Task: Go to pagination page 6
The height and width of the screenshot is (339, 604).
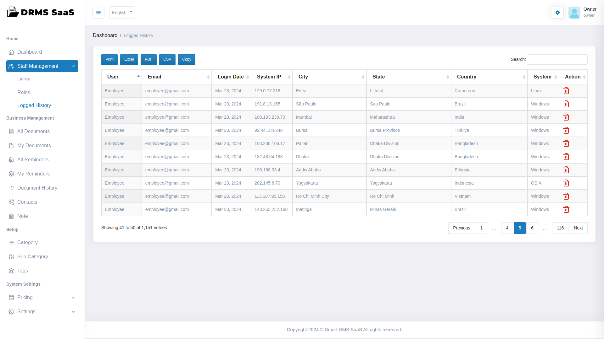Action: coord(532,228)
